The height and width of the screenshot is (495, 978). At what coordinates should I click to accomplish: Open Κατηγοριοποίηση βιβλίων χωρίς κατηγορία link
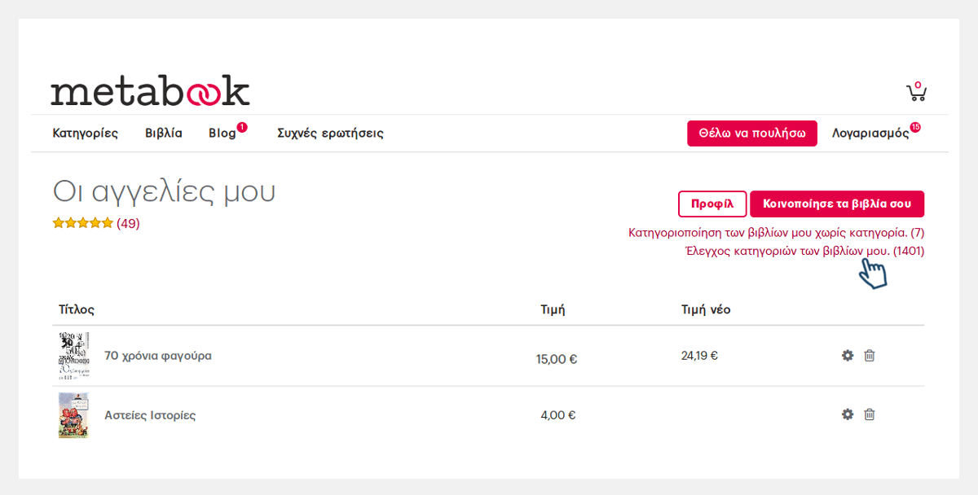[775, 233]
